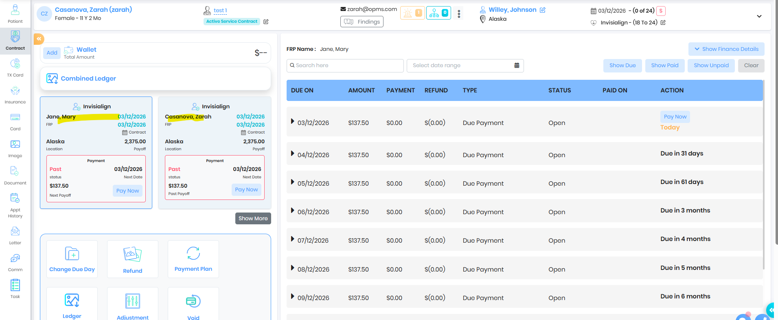Clear the ledger filters
Screen dimensions: 778x320
tap(751, 66)
